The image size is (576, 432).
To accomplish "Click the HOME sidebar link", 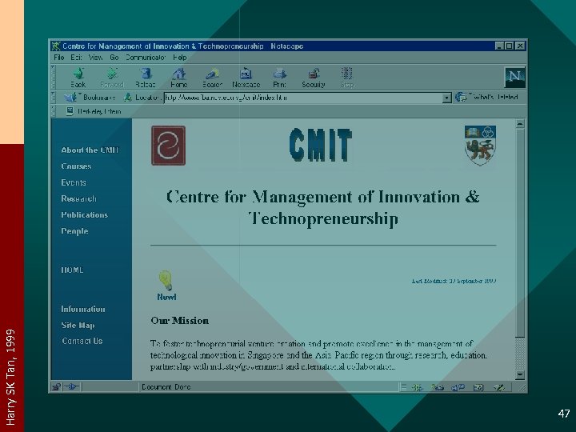I will pyautogui.click(x=72, y=270).
